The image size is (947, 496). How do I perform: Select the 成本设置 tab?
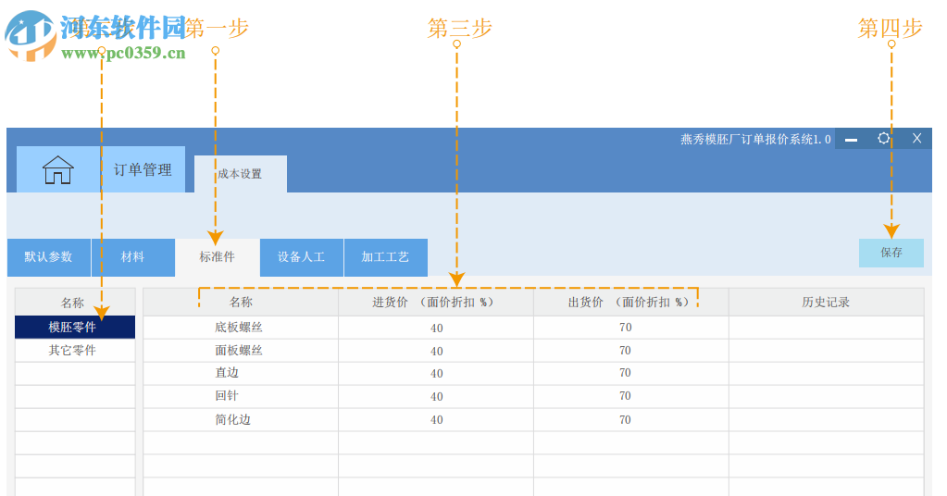241,174
